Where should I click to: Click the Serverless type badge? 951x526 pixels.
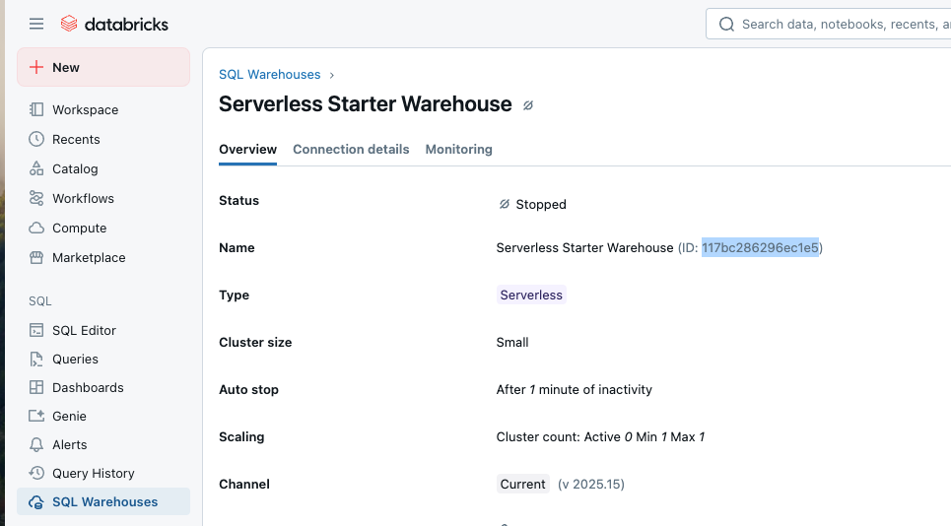point(531,296)
